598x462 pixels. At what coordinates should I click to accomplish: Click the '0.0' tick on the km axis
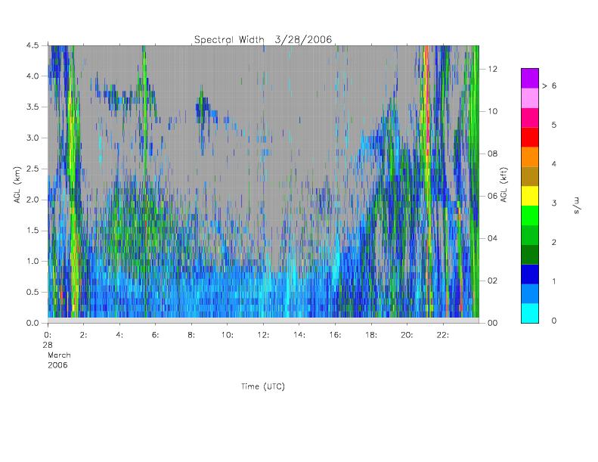[x=33, y=323]
